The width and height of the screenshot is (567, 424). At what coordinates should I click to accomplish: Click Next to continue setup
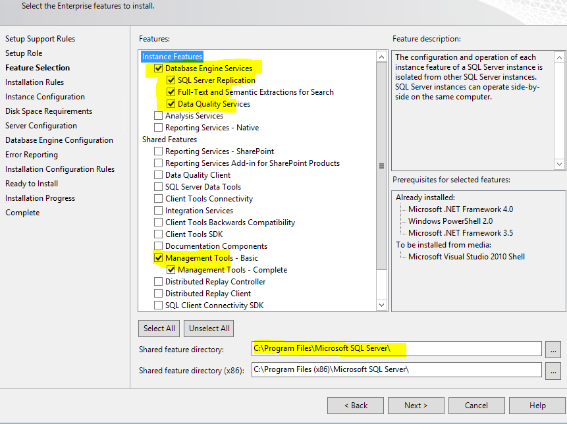(x=416, y=406)
